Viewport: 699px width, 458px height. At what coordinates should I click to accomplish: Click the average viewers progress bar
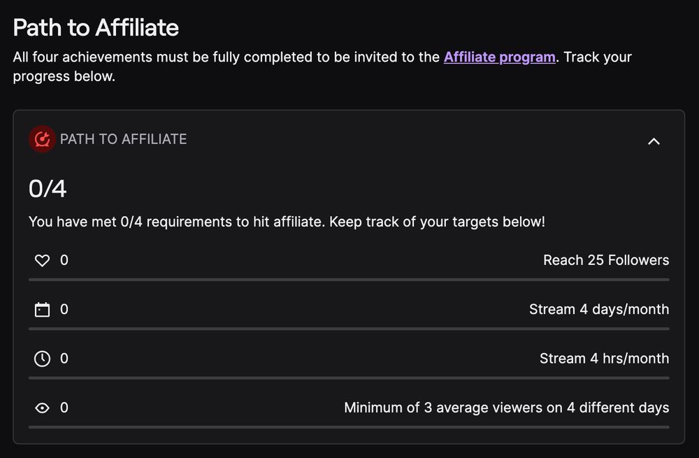349,427
